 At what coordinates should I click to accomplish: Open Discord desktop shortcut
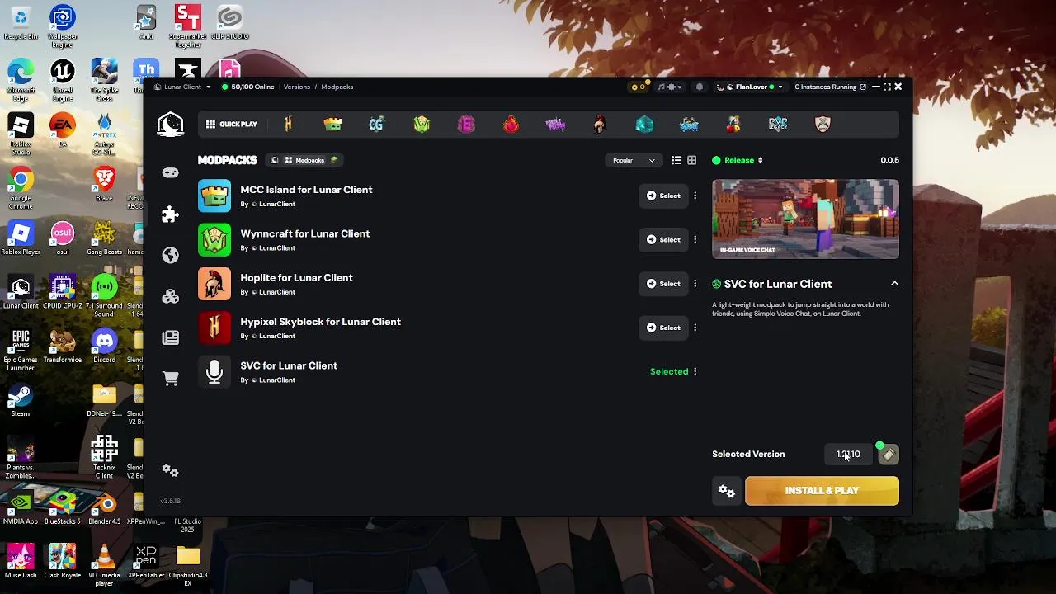(x=104, y=346)
